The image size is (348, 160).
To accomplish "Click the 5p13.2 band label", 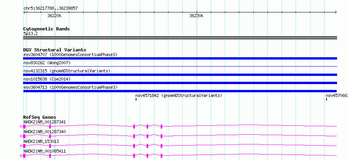I will [x=30, y=34].
